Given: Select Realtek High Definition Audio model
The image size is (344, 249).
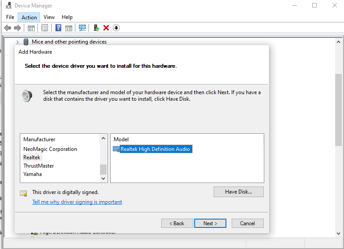Looking at the screenshot, I should click(155, 149).
